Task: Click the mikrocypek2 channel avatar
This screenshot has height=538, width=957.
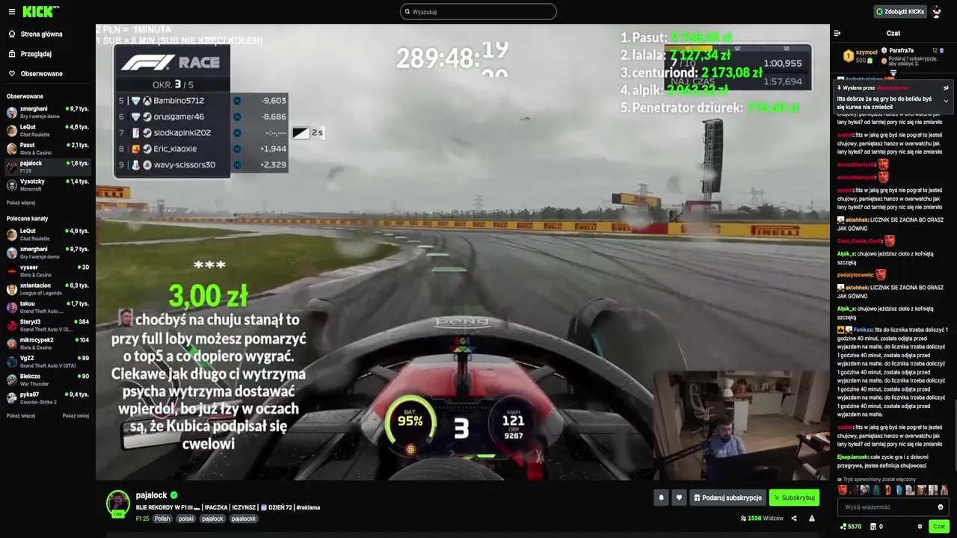Action: pos(12,343)
